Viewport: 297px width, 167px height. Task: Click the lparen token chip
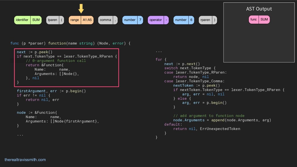click(x=55, y=20)
